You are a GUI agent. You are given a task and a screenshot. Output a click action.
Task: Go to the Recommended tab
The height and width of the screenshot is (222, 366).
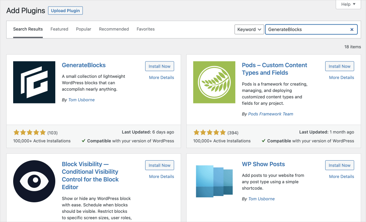click(x=114, y=29)
